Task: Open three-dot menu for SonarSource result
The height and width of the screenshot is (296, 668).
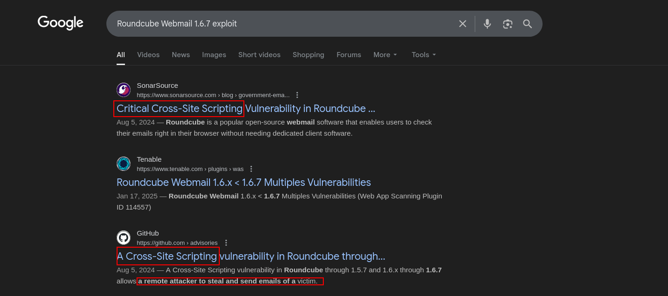Action: [x=297, y=95]
